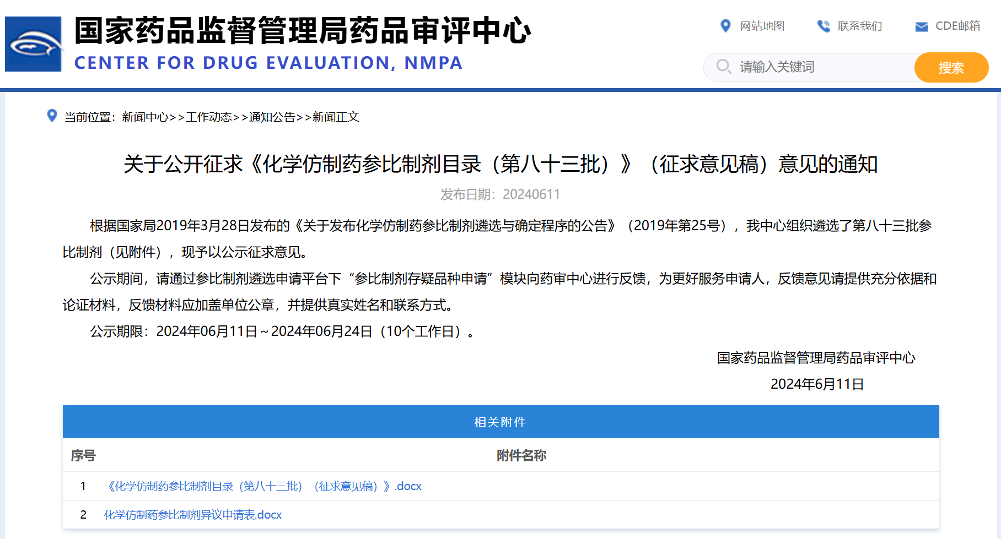
Task: Click 新闻正文 at the breadcrumb end
Action: pyautogui.click(x=336, y=117)
